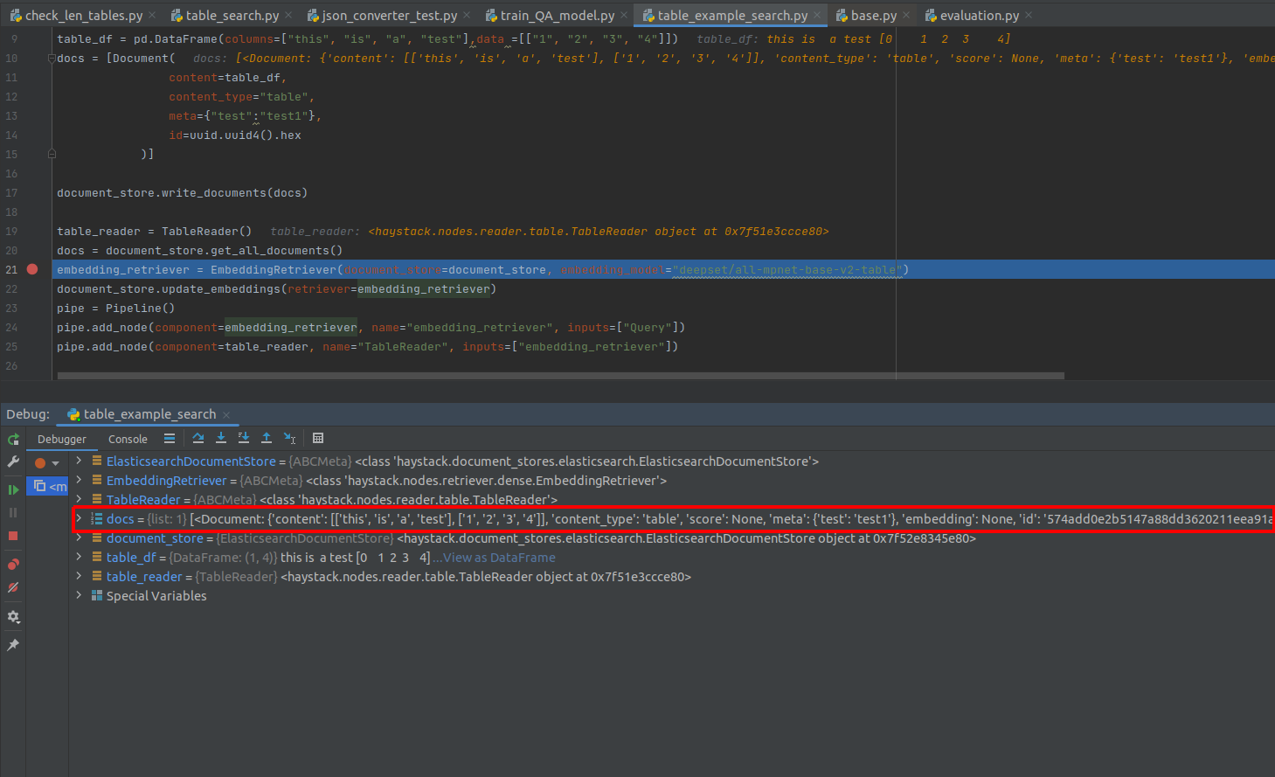Remove the breakpoint on line 21
This screenshot has width=1275, height=777.
tap(32, 269)
